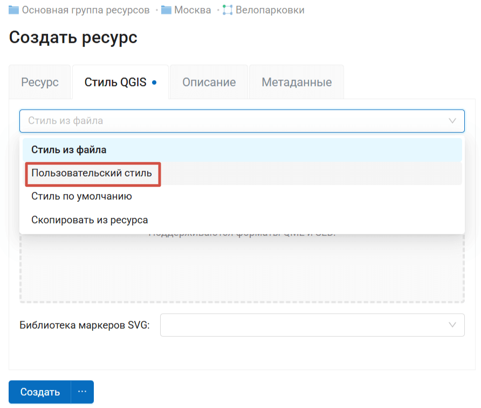Open the Велопарковки breadcrumb link
The image size is (481, 408).
point(270,10)
